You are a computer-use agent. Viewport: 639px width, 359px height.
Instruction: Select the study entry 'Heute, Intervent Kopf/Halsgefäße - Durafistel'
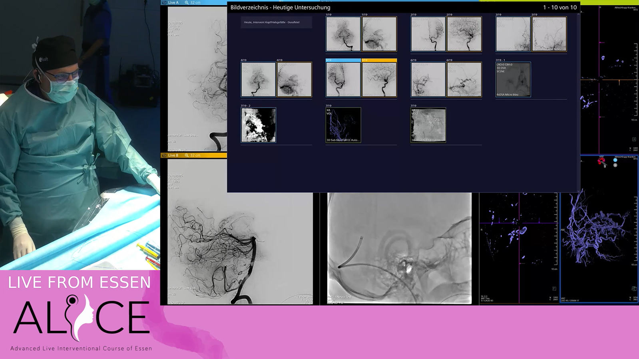tap(276, 22)
